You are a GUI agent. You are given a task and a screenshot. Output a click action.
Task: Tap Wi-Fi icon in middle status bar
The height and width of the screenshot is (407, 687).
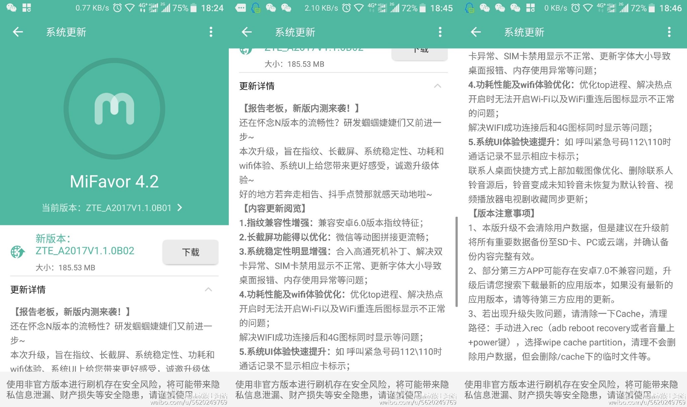click(359, 8)
